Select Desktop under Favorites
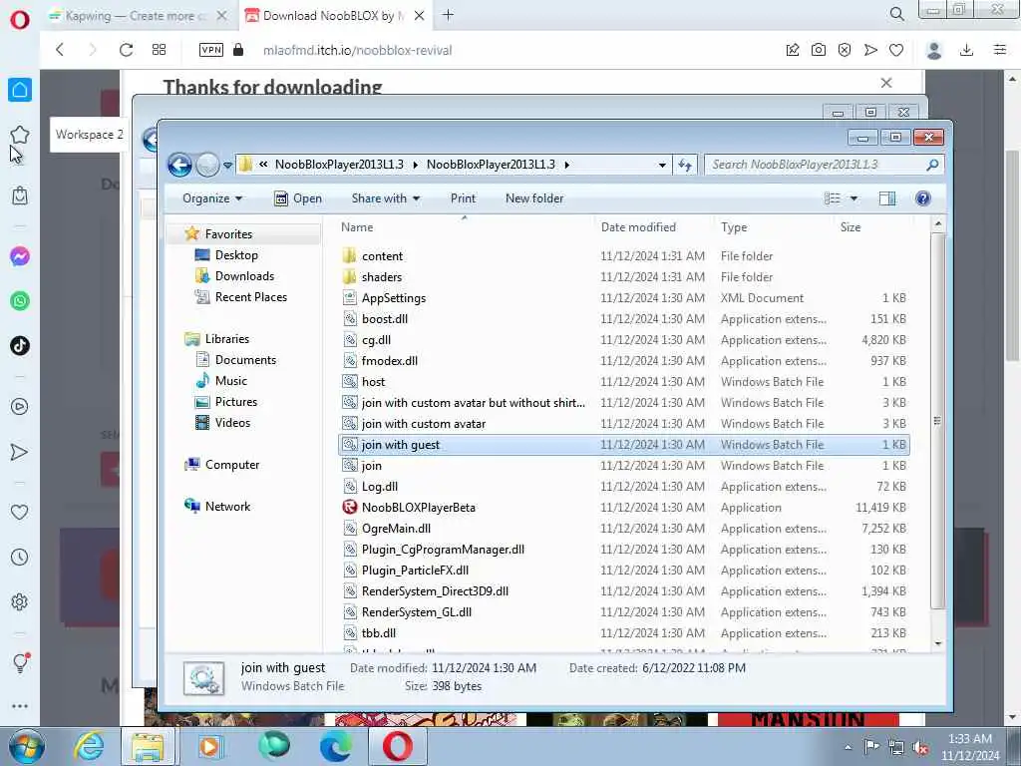This screenshot has height=766, width=1021. click(226, 255)
